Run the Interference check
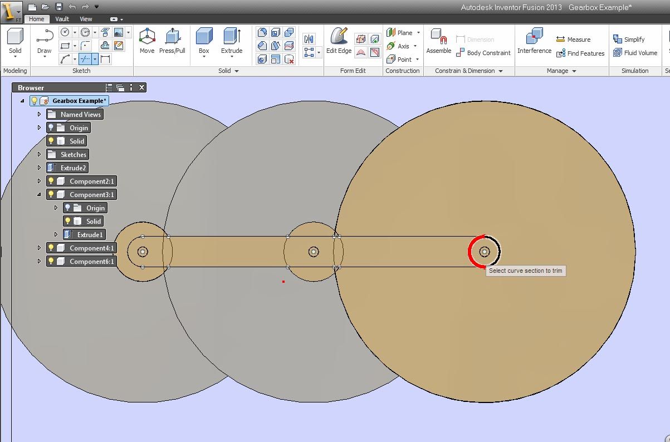Screen dimensions: 670x442 point(534,42)
